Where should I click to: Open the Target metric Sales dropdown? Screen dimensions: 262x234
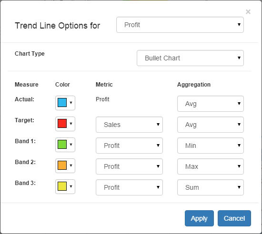[129, 125]
